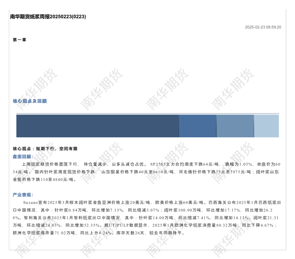Select the 产业表现 subheading
This screenshot has height=259, width=295.
point(23,195)
